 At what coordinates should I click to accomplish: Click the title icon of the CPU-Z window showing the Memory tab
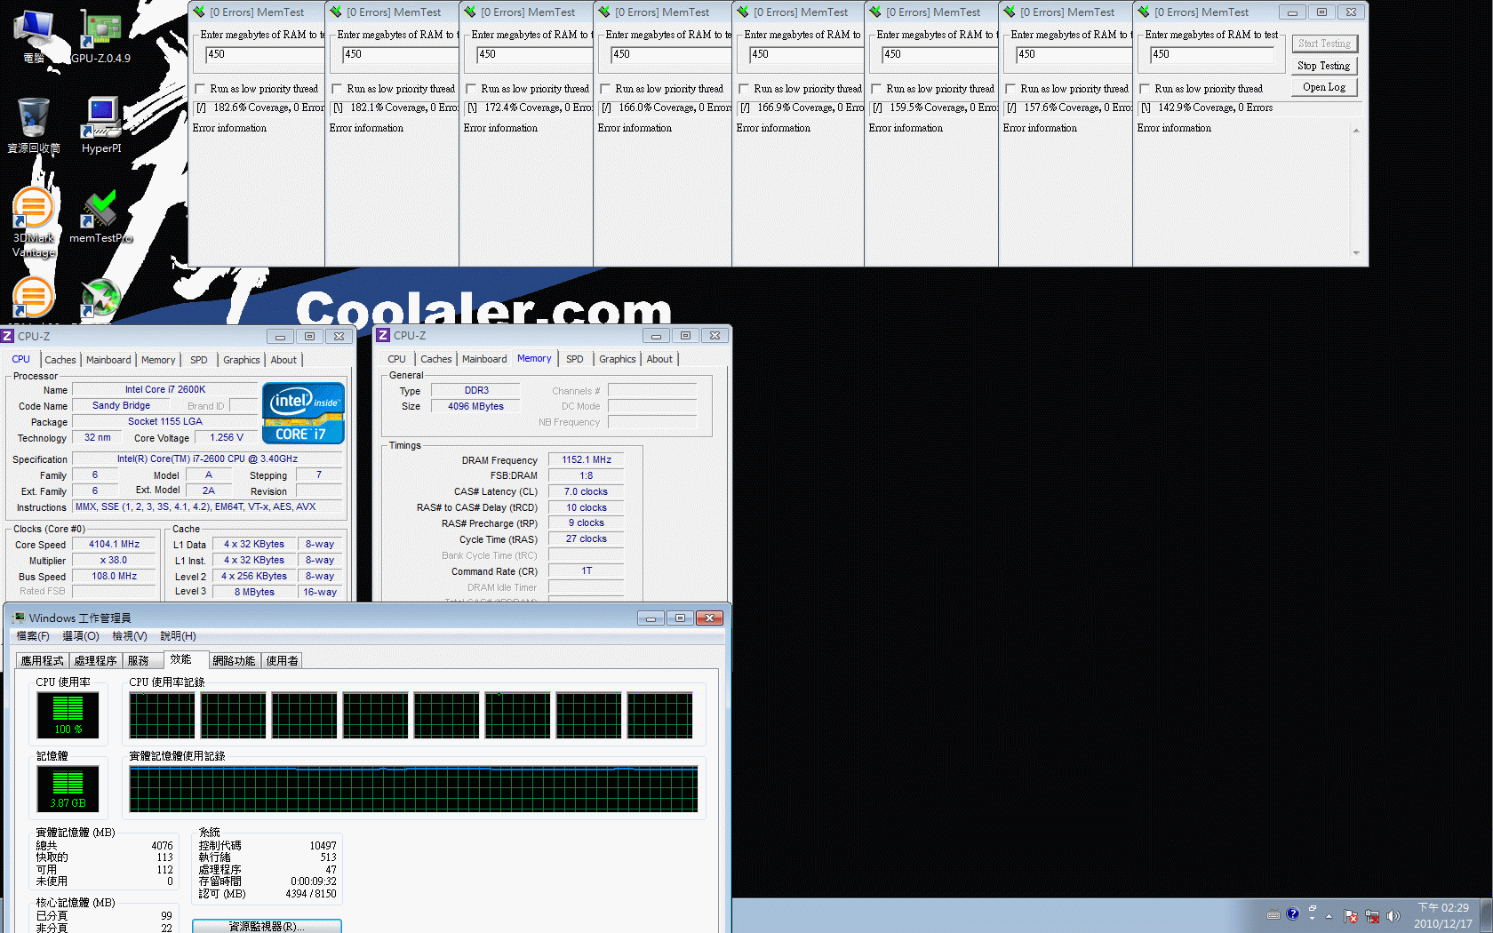383,335
